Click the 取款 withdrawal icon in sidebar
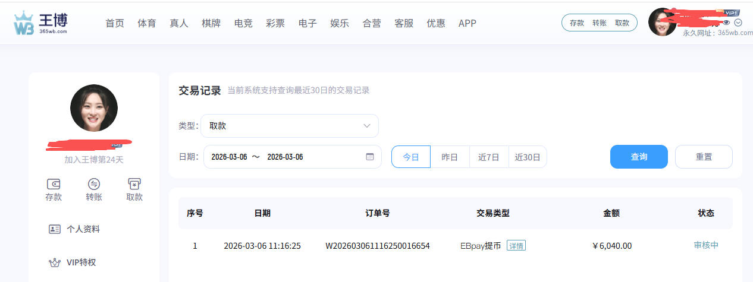The height and width of the screenshot is (282, 753). coord(134,184)
